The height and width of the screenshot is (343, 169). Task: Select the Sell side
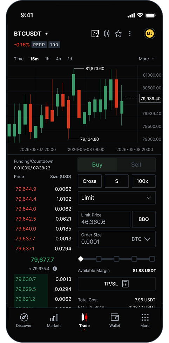136,164
